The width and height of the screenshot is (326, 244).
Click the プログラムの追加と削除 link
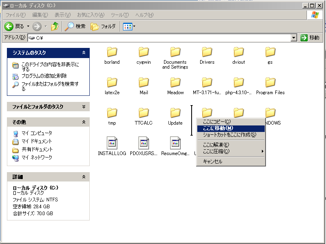point(44,76)
